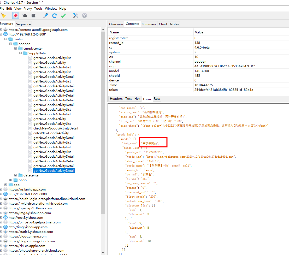
Task: Show the Raw view
Action: pos(157,99)
